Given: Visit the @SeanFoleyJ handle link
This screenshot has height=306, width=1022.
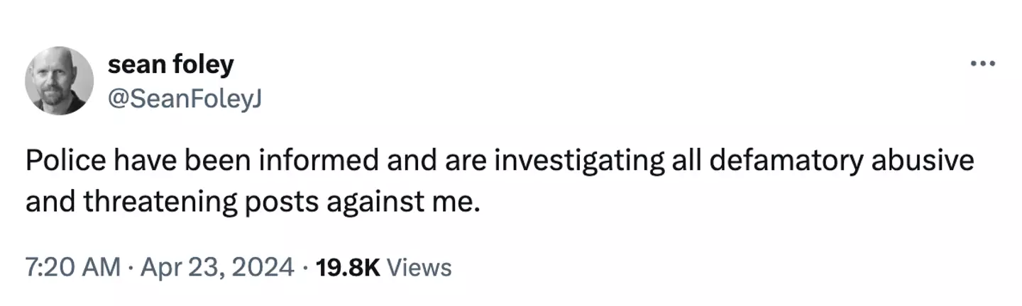Looking at the screenshot, I should tap(185, 101).
